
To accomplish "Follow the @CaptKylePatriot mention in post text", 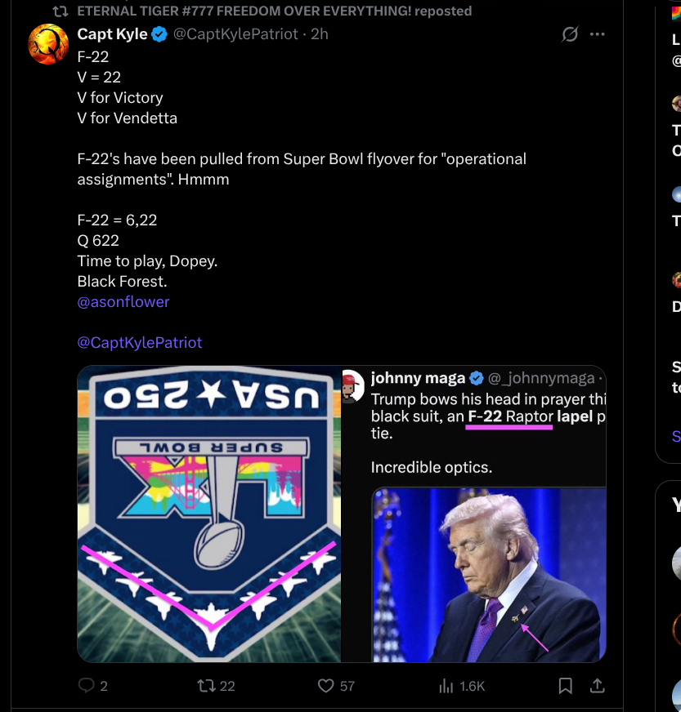I will click(140, 342).
